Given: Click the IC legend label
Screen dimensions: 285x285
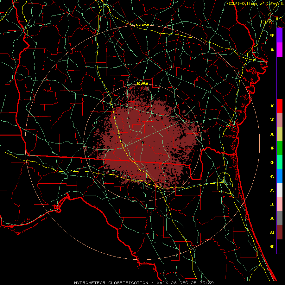Looking at the screenshot, I should (272, 205).
